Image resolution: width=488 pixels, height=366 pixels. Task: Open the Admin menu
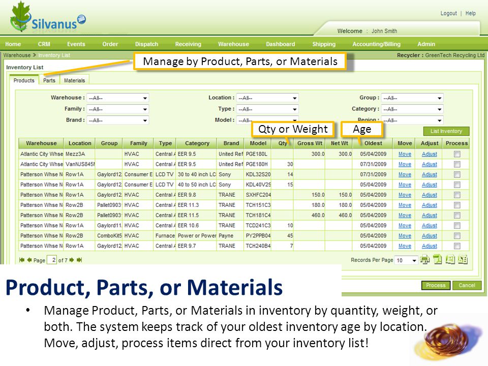point(426,44)
